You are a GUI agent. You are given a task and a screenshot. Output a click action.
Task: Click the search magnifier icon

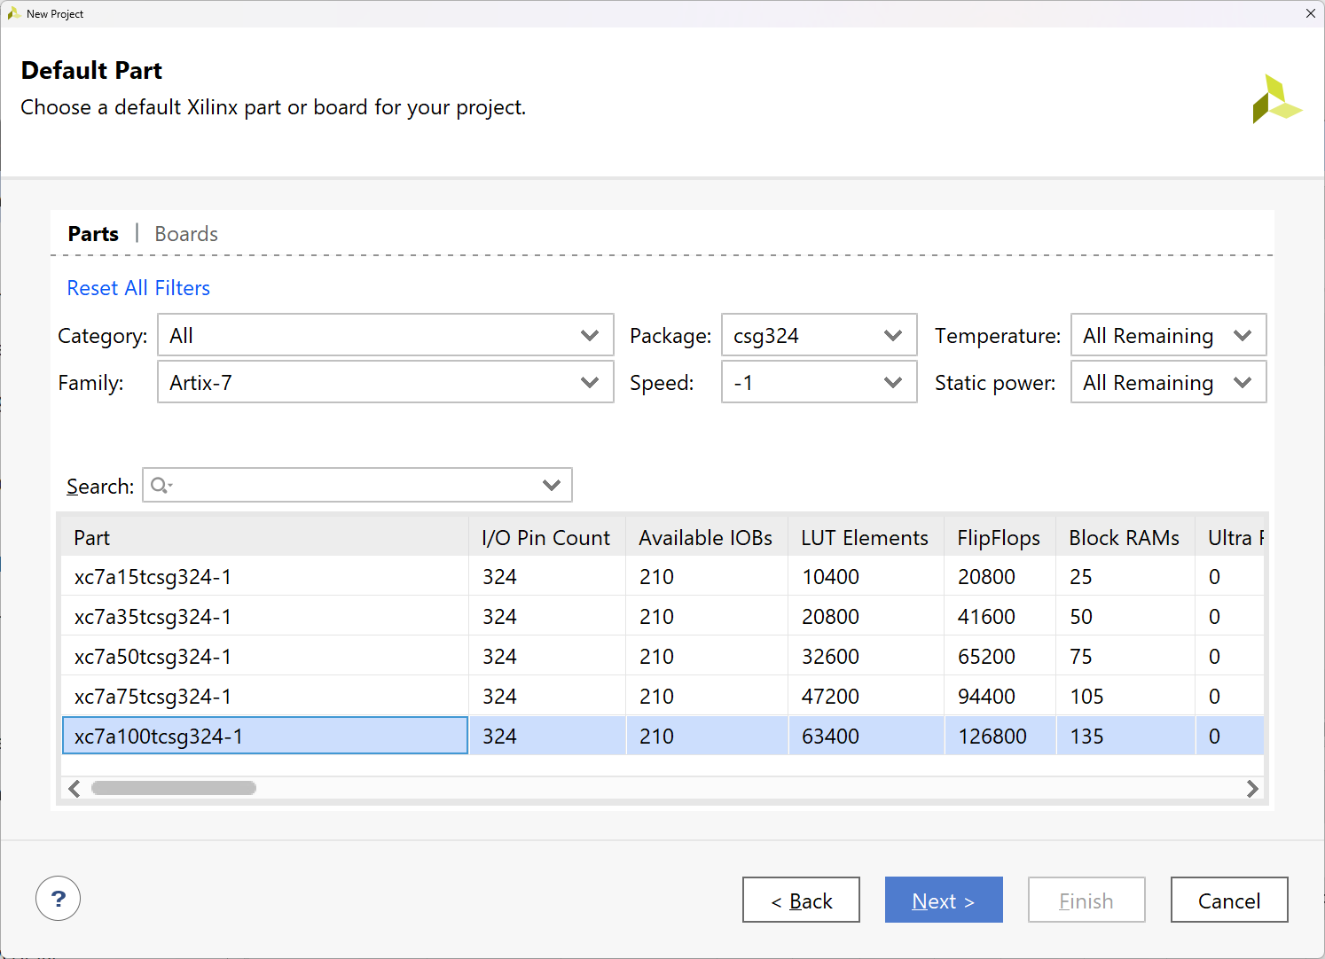click(x=160, y=485)
